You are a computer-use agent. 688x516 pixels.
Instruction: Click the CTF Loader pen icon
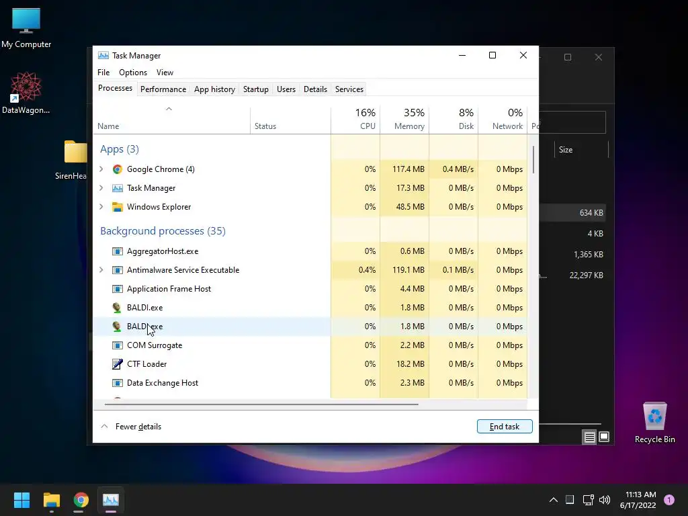click(117, 364)
